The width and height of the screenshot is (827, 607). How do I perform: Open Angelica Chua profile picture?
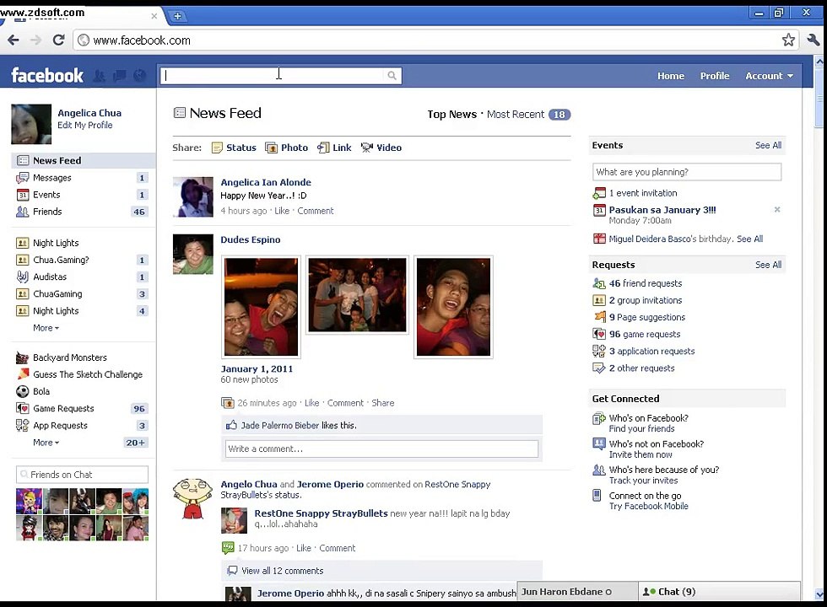click(31, 125)
